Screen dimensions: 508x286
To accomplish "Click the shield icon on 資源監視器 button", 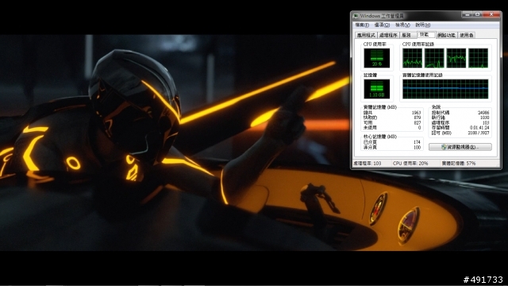I will (x=444, y=147).
